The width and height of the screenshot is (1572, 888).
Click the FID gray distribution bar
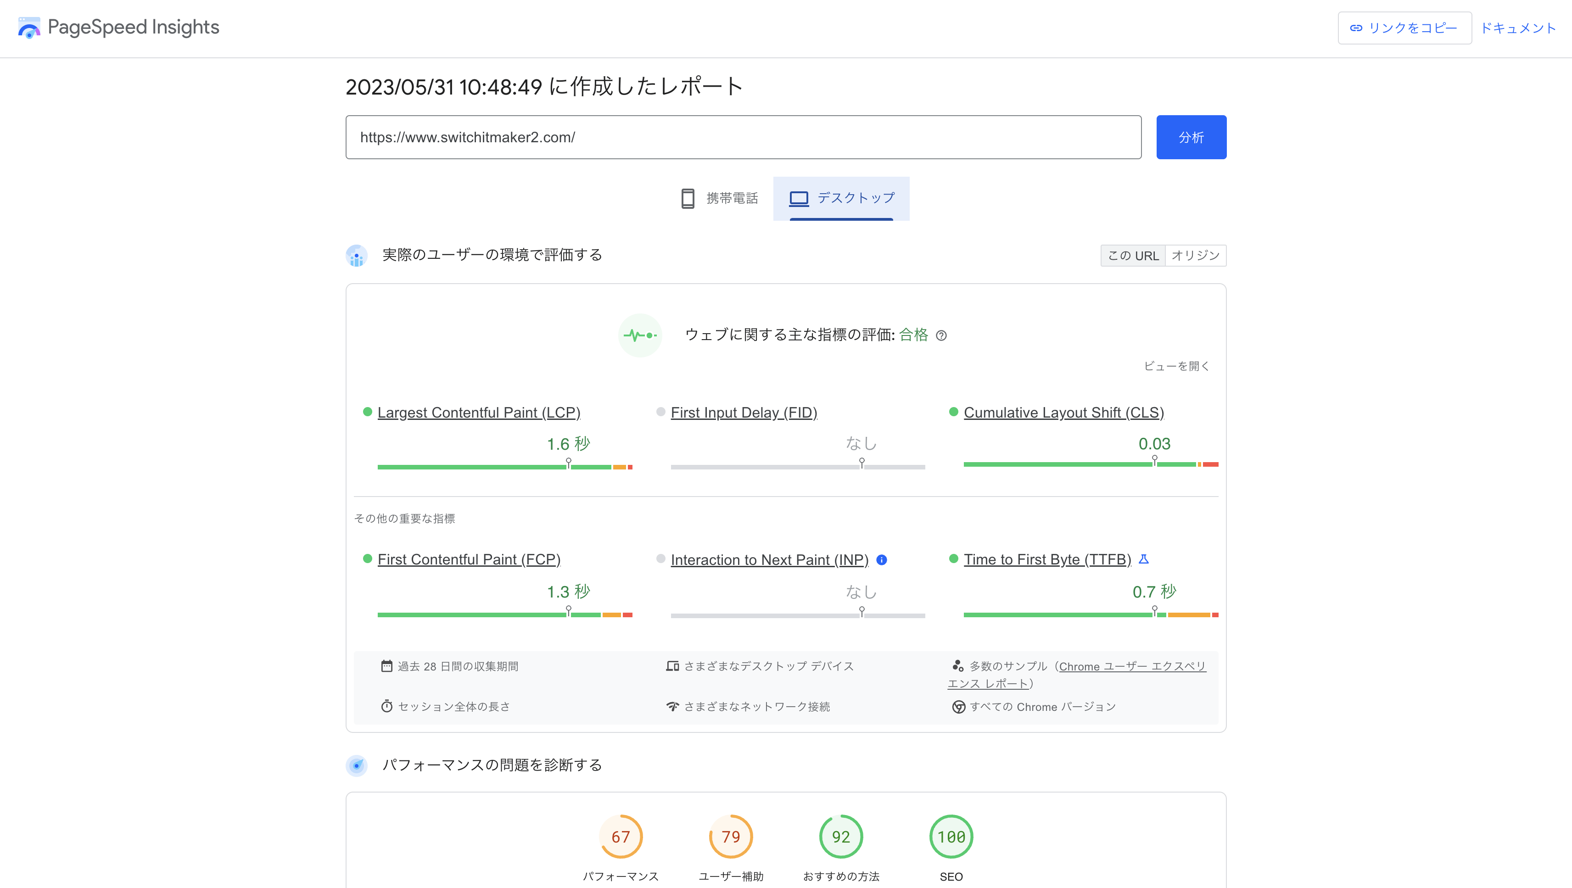798,467
